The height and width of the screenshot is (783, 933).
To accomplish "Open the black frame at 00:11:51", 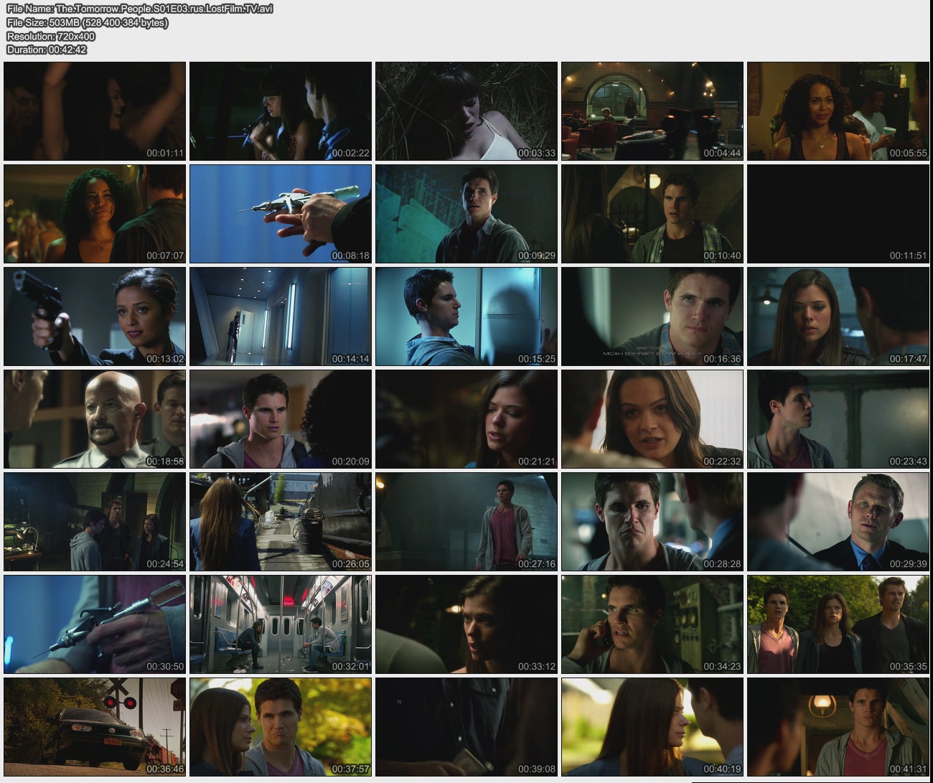I will coord(838,214).
